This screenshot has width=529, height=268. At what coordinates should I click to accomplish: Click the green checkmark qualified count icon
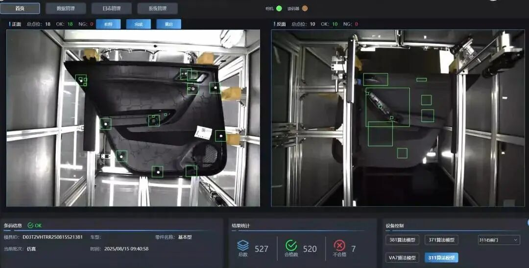pos(291,245)
